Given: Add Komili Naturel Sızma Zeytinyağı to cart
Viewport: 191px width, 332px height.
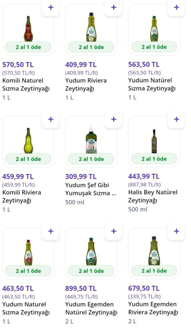Looking at the screenshot, I should point(51,7).
